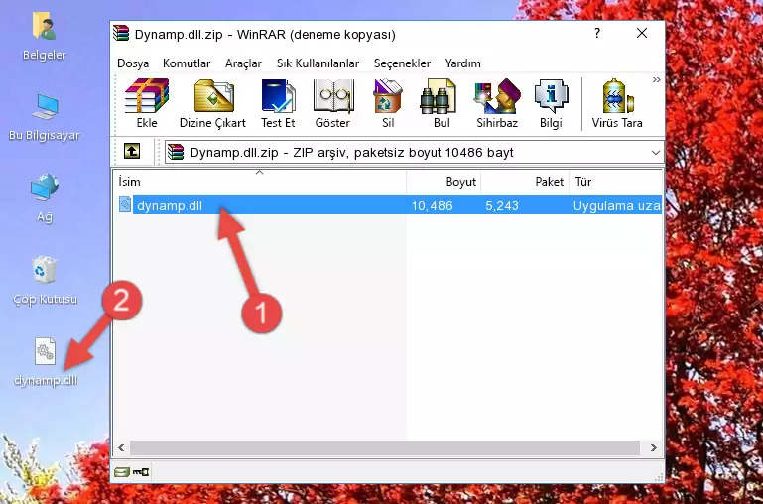Click the key password status icon
This screenshot has width=763, height=504.
(x=141, y=471)
